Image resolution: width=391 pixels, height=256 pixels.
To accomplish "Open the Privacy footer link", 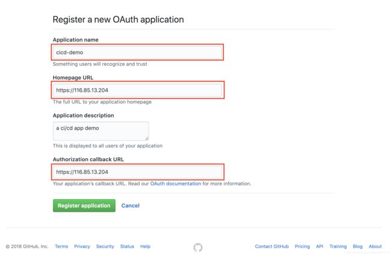I will pyautogui.click(x=82, y=246).
